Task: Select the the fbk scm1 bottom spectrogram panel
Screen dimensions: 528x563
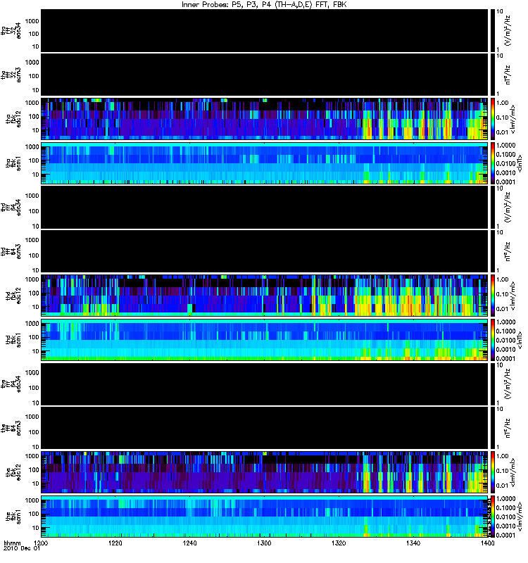Action: click(265, 517)
